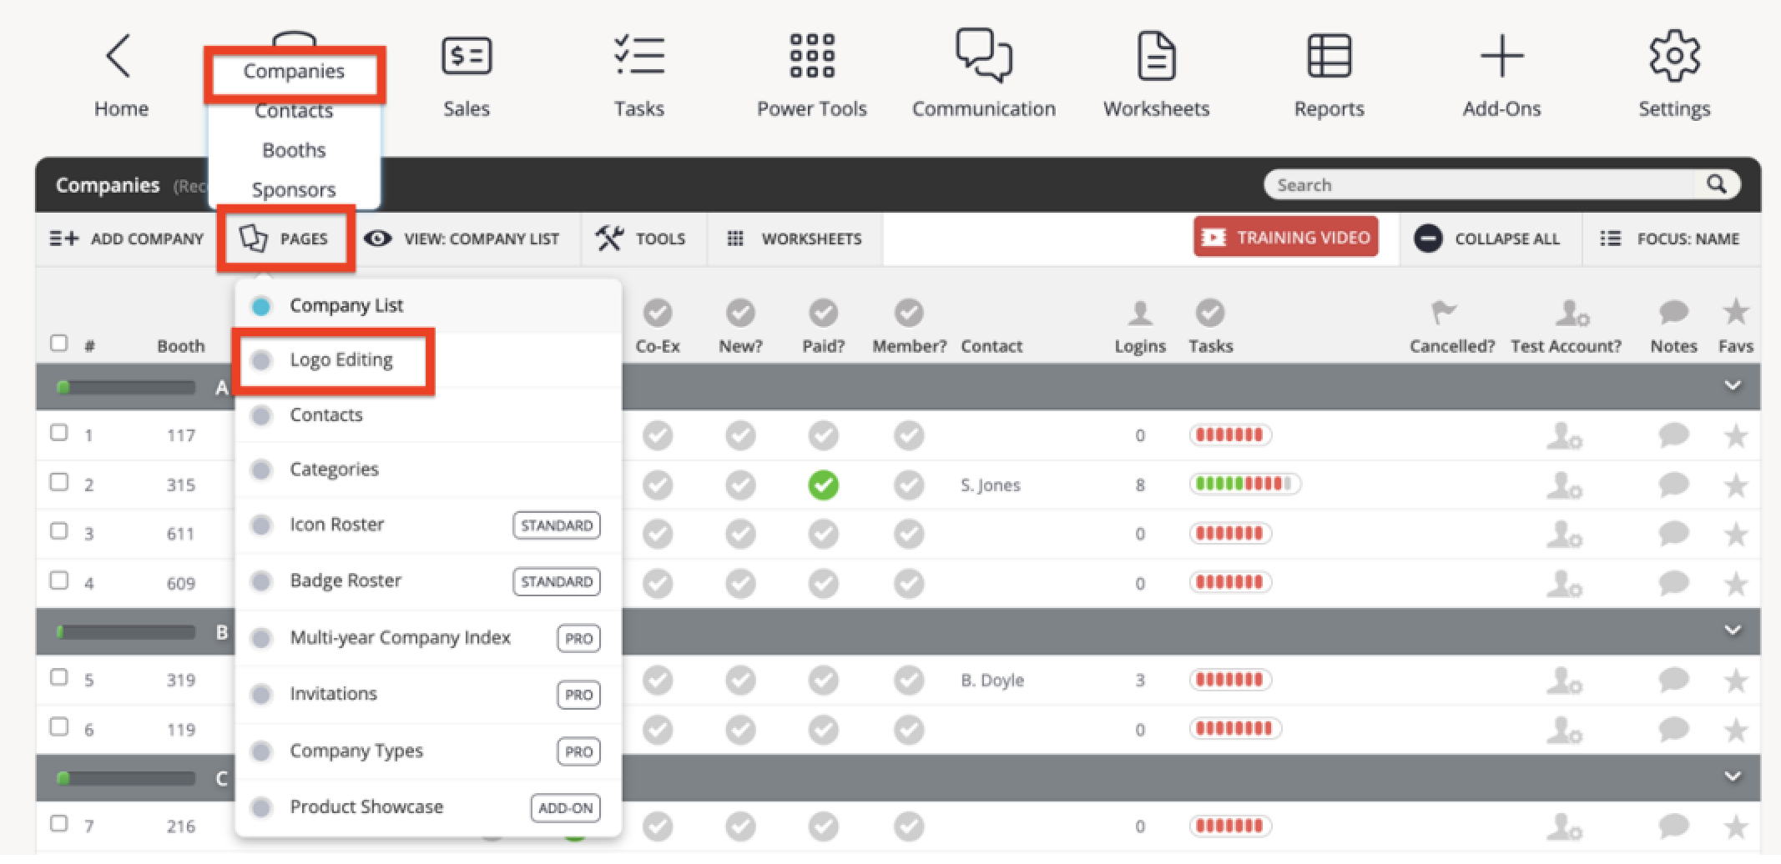Click the Add Company button
Image resolution: width=1781 pixels, height=864 pixels.
point(126,239)
